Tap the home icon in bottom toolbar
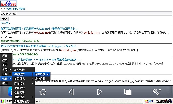173x104 pixels. coord(43,92)
